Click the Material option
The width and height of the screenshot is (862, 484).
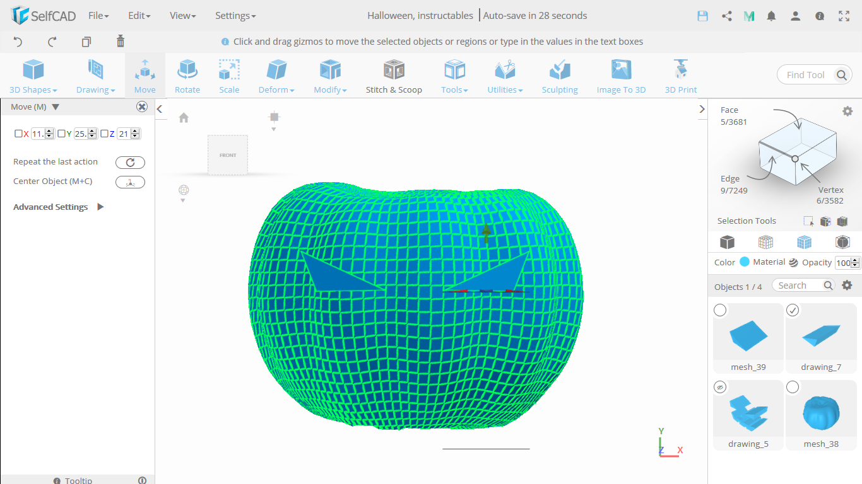click(776, 262)
